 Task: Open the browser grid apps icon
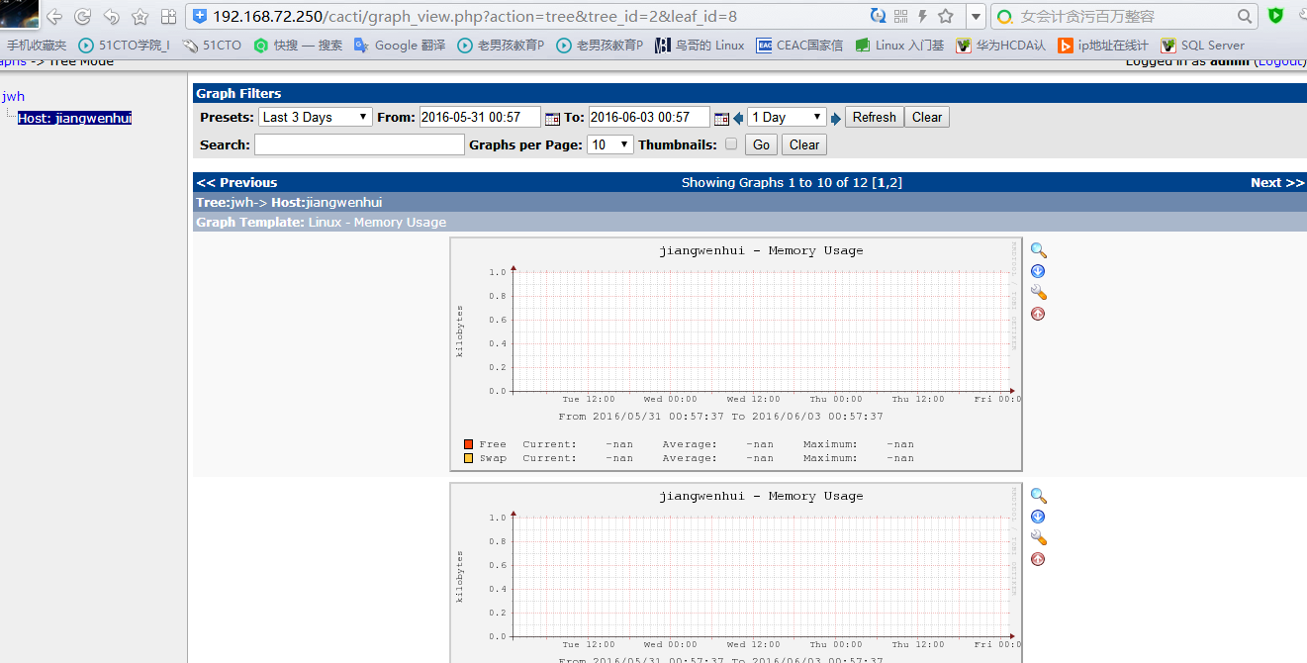(168, 17)
